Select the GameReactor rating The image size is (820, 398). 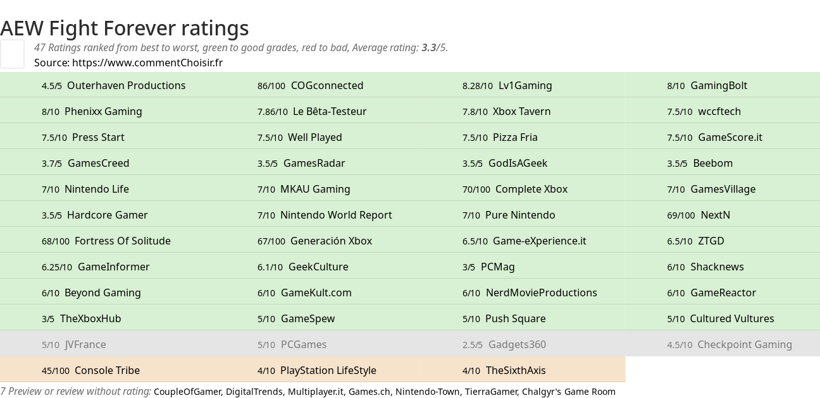711,292
